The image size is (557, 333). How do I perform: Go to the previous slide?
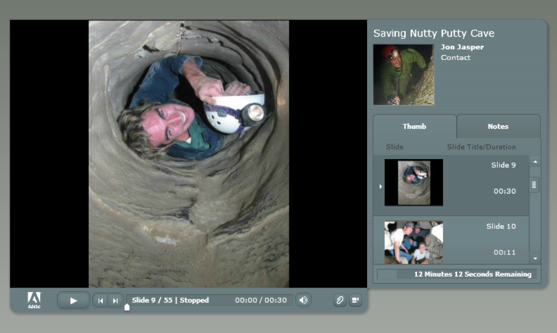(101, 301)
